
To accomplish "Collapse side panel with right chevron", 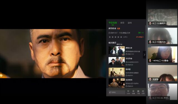I will [x=144, y=55].
